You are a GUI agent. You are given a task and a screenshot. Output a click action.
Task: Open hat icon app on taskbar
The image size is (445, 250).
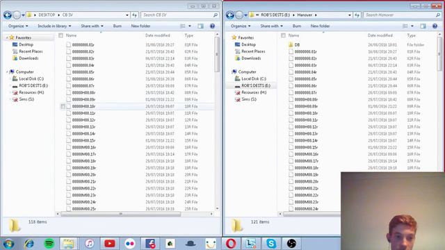(191, 244)
